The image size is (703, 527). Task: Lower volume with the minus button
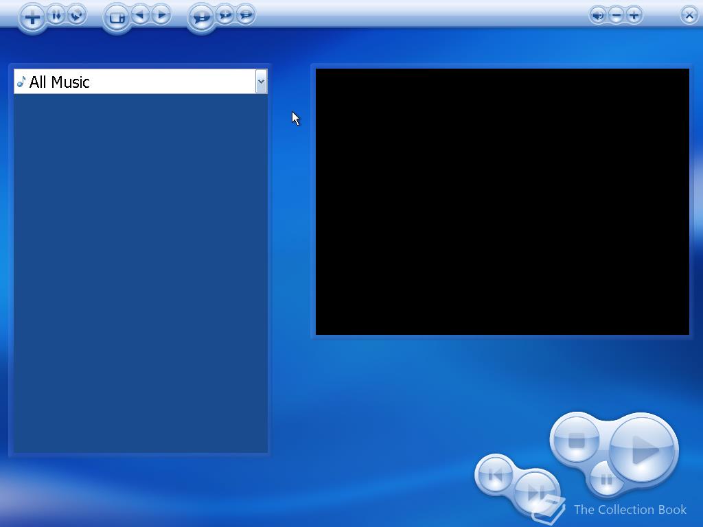(616, 16)
